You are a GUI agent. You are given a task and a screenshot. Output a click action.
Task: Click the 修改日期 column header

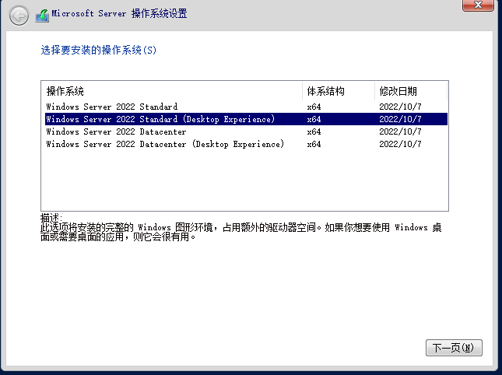(x=410, y=91)
